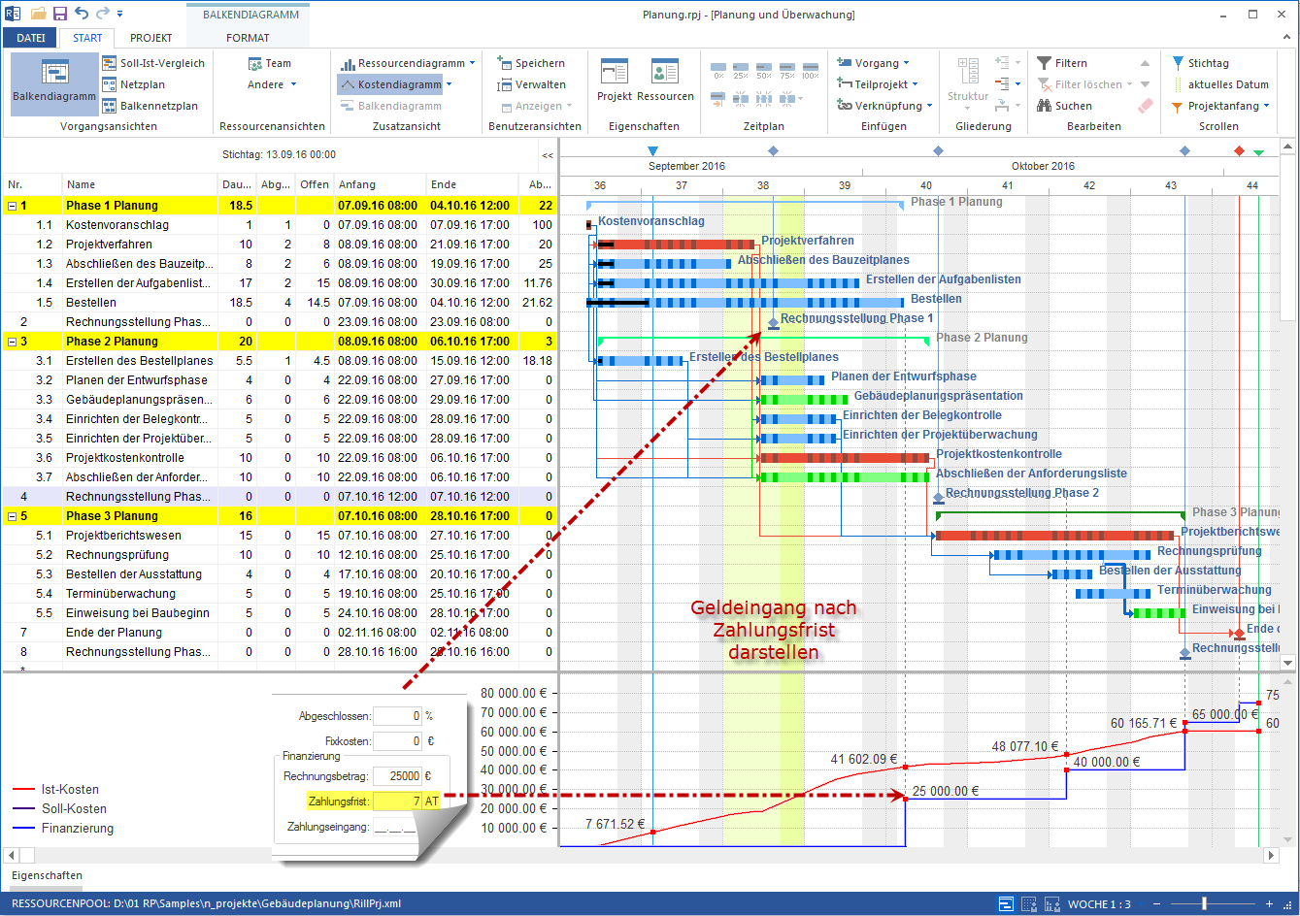
Task: Open Projektanfang scroll dropdown
Action: 1220,106
